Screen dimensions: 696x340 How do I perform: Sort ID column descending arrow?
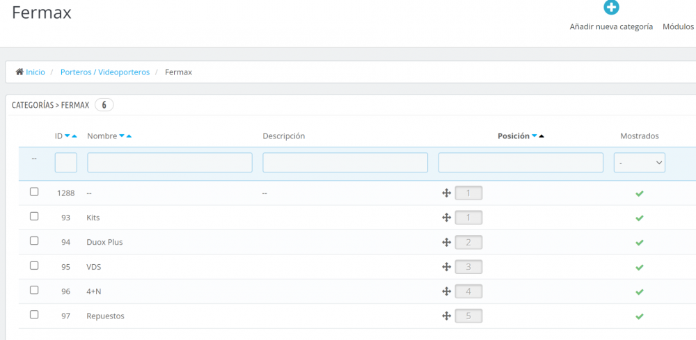coord(67,136)
